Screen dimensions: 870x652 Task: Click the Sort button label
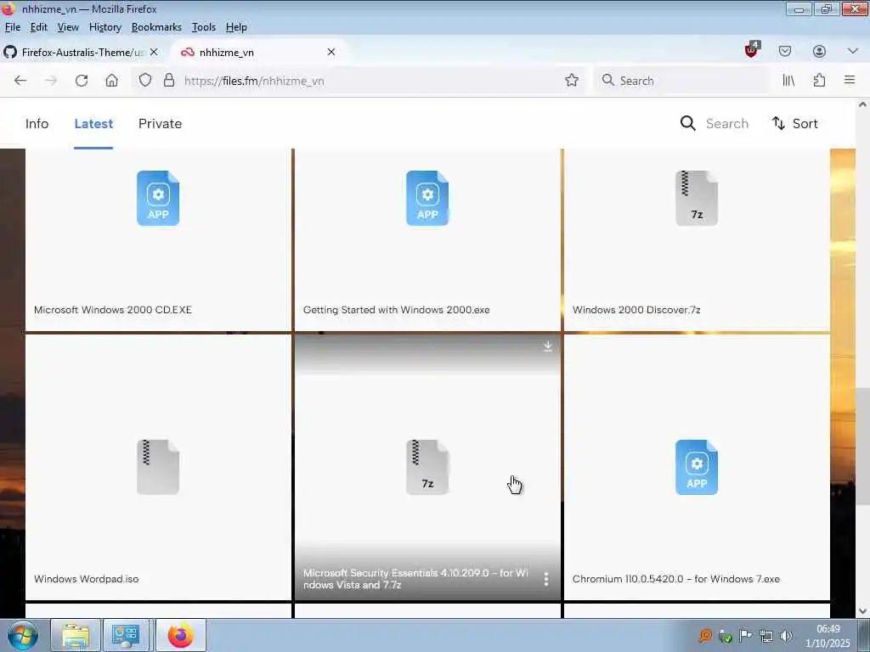click(x=805, y=124)
